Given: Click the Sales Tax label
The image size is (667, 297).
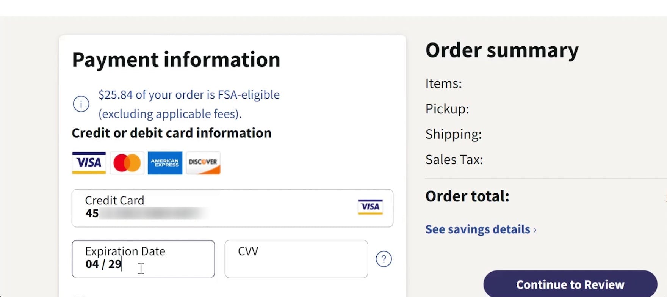Looking at the screenshot, I should (454, 160).
